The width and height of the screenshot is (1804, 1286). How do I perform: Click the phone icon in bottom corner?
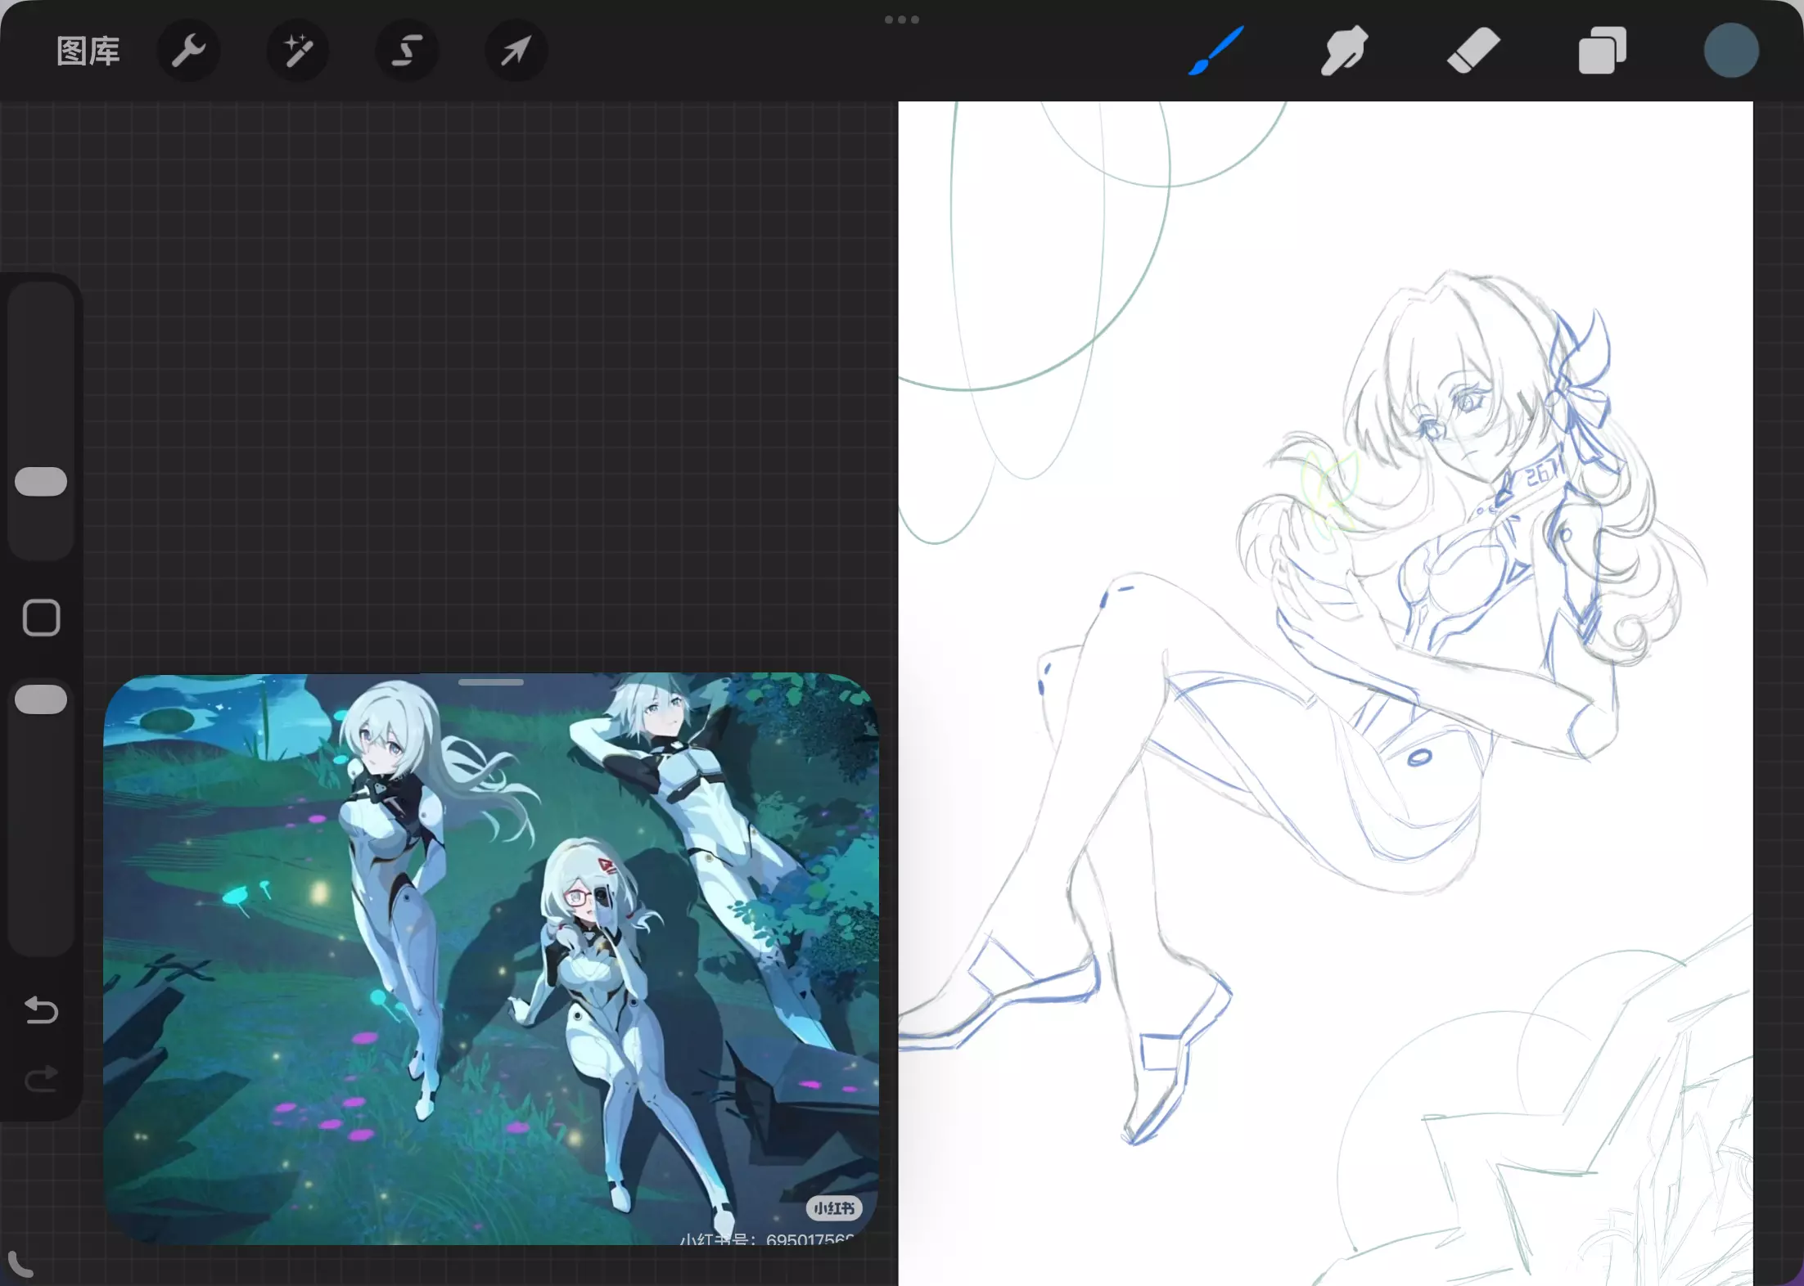coord(20,1264)
